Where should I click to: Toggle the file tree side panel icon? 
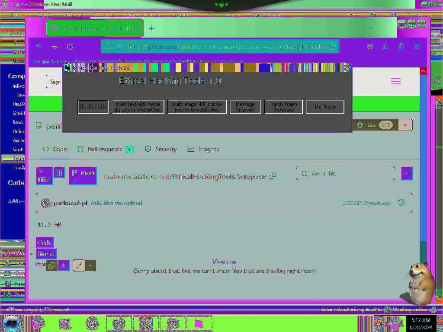coord(59,173)
